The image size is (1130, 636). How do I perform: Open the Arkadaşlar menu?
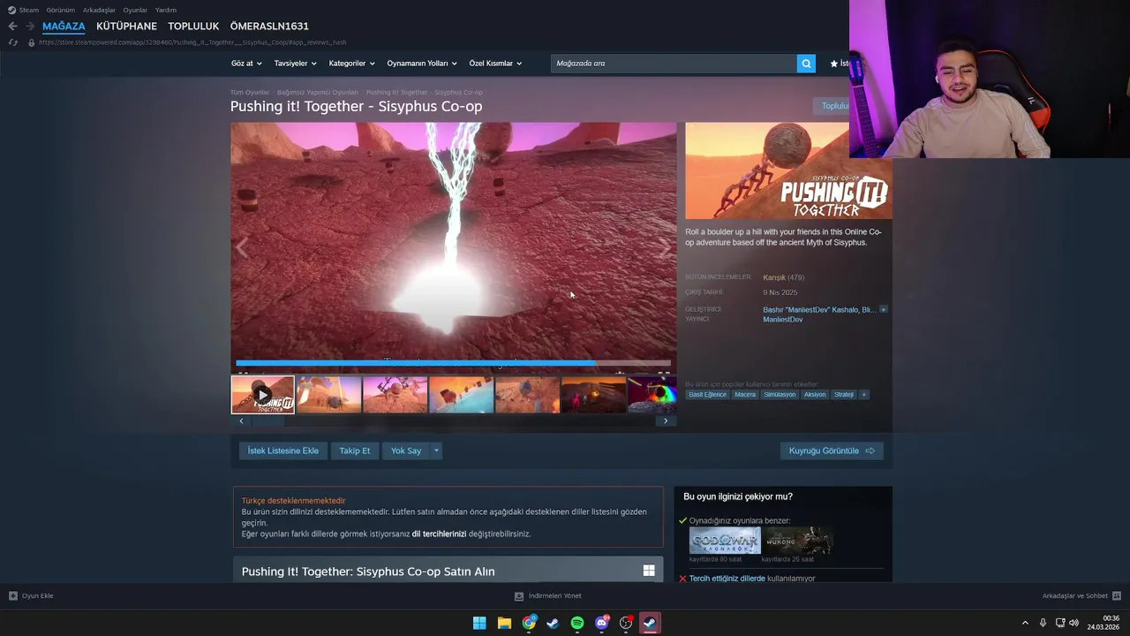point(99,10)
